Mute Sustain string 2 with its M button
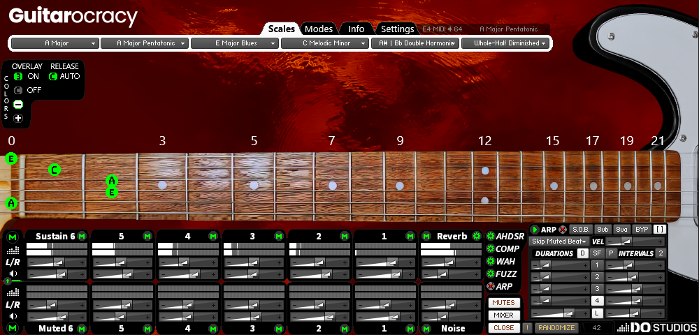Viewport: 699px width, 335px height. click(345, 236)
